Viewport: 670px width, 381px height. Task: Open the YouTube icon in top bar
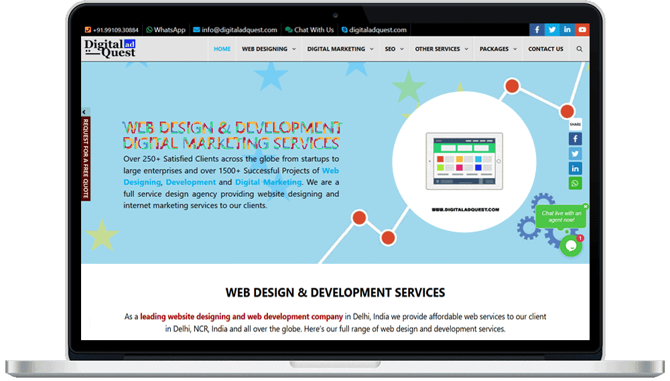click(x=582, y=29)
